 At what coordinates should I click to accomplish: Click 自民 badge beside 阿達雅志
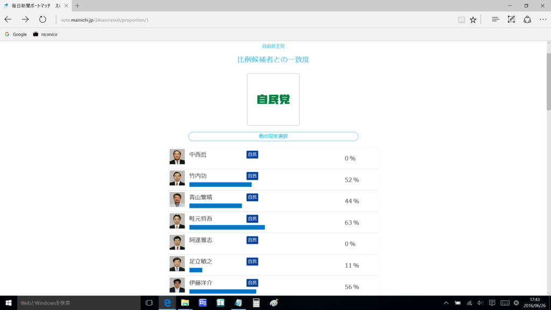[252, 240]
